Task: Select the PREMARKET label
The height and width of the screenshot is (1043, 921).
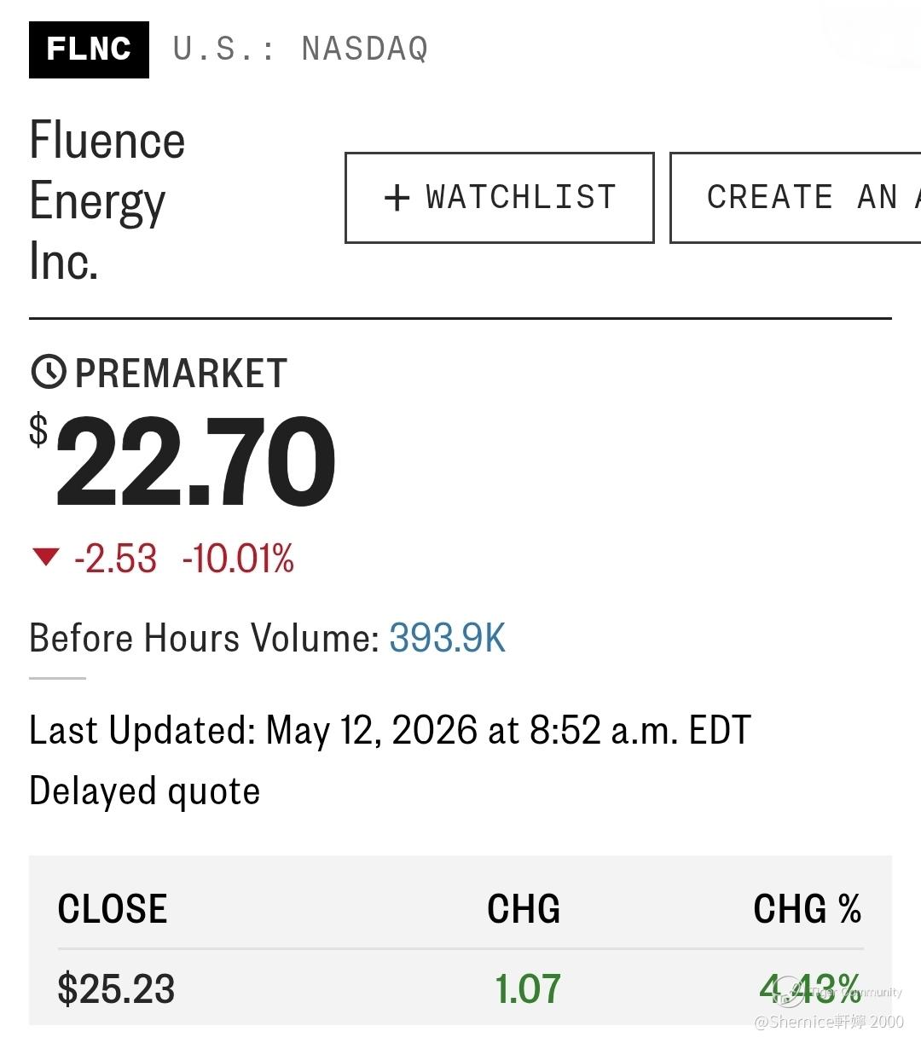Action: click(x=181, y=374)
